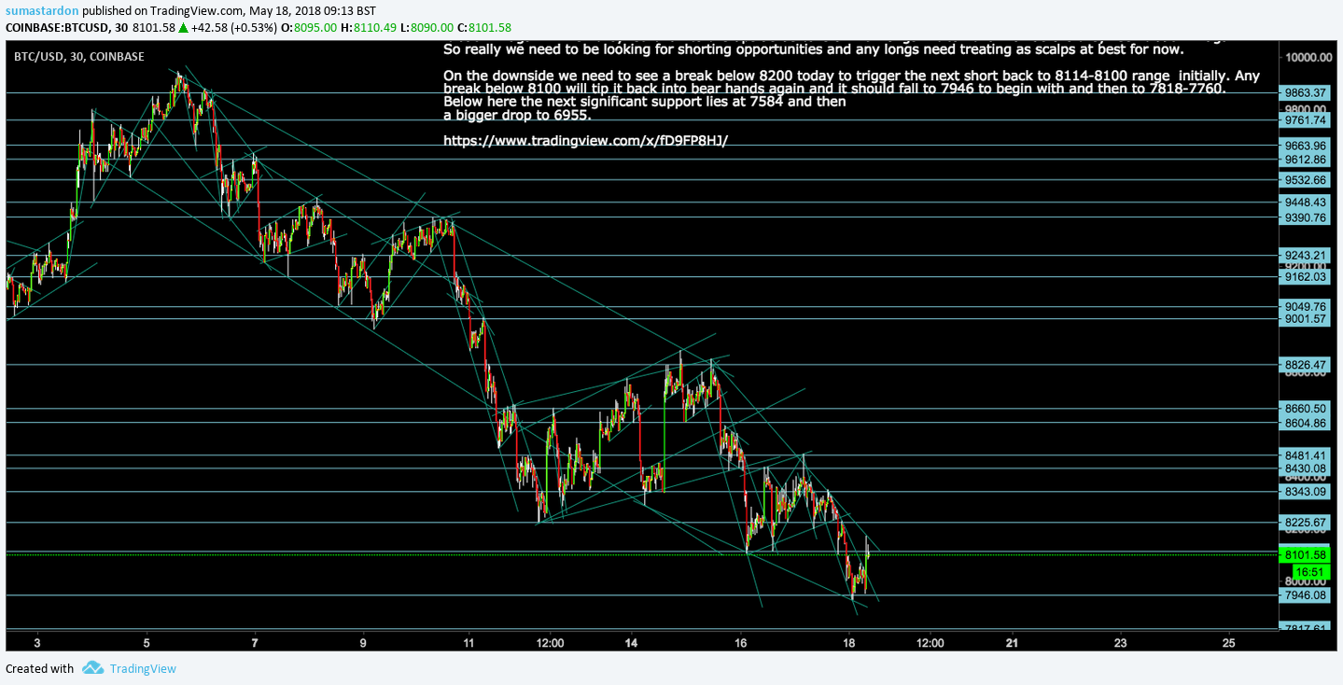
Task: Click the 9243.21 price level label
Action: tap(1306, 255)
